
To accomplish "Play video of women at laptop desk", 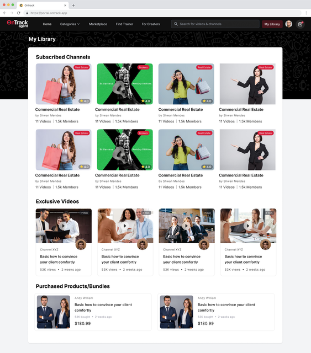I will pyautogui.click(x=247, y=226).
